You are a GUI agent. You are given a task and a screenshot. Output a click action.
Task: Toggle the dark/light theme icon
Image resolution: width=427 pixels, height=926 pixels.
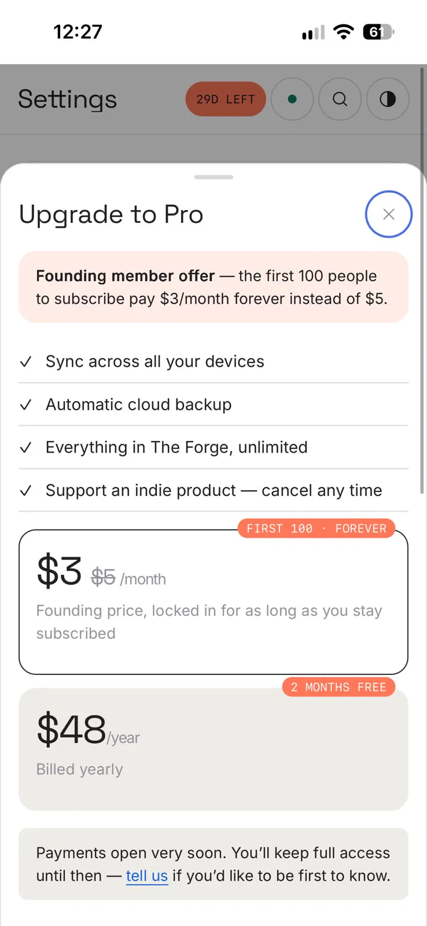point(388,99)
